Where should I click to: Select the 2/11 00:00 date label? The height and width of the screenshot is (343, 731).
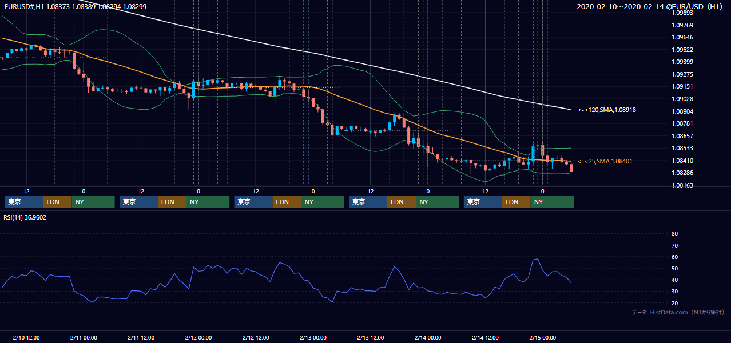click(x=84, y=337)
